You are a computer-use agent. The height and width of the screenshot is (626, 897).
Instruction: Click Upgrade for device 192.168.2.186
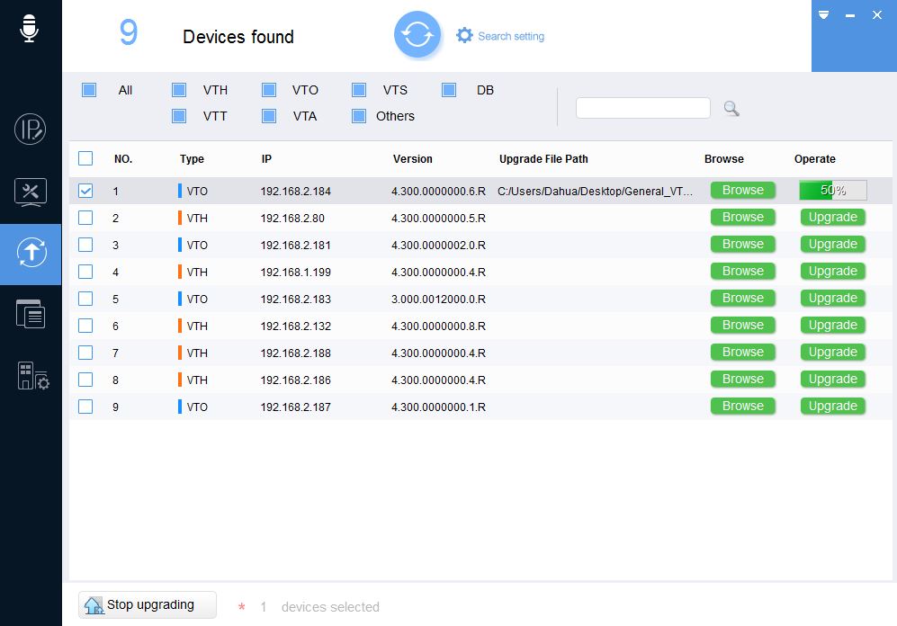(832, 379)
